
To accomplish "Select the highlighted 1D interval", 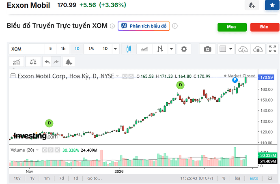I will 77,49.
